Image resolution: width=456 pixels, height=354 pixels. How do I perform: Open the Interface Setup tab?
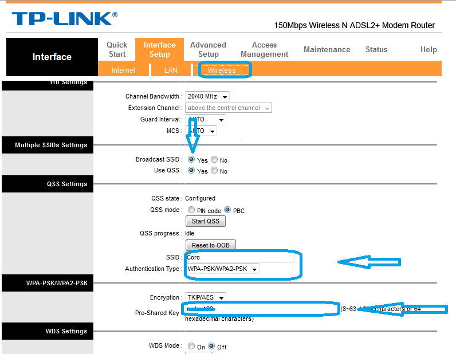coord(159,49)
